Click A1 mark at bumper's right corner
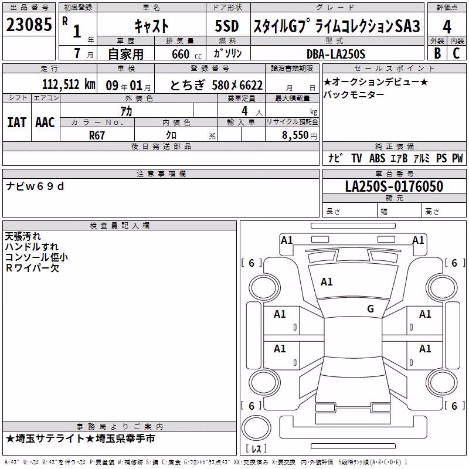This screenshot has height=469, width=469. (x=418, y=240)
